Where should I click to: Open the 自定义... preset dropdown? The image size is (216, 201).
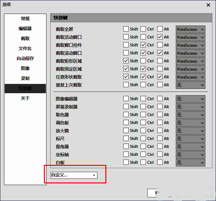pyautogui.click(x=74, y=175)
